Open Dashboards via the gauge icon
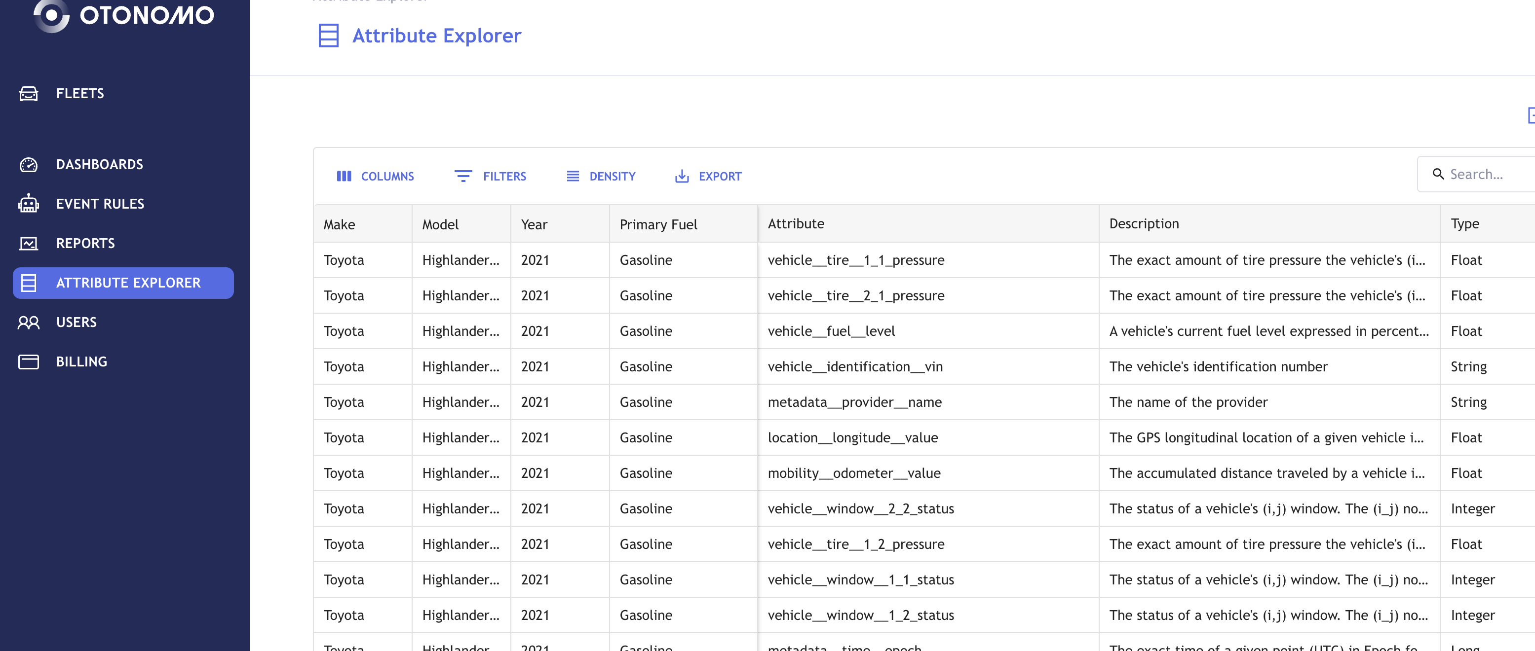 click(x=29, y=164)
